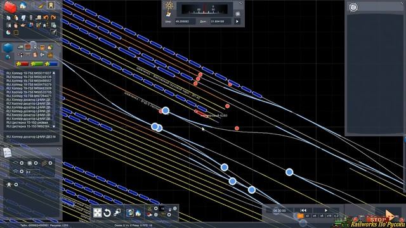Set playback speed to x4
The width and height of the screenshot is (406, 228).
315,215
